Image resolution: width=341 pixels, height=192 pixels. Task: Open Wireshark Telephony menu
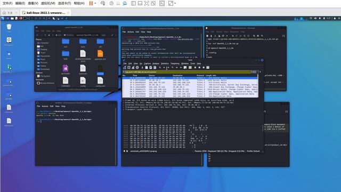(175, 63)
